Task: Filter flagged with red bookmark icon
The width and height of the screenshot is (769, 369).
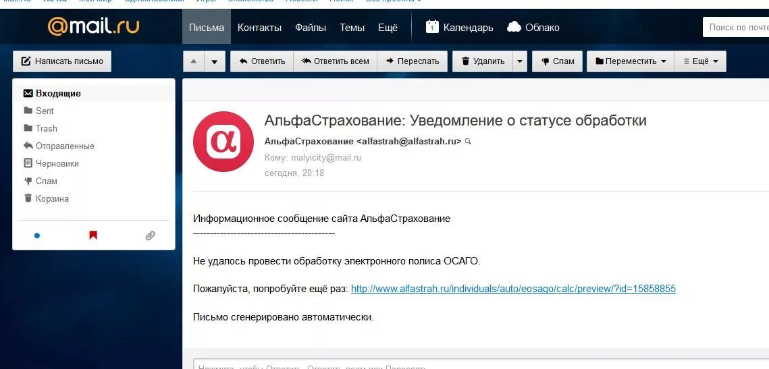Action: [93, 235]
